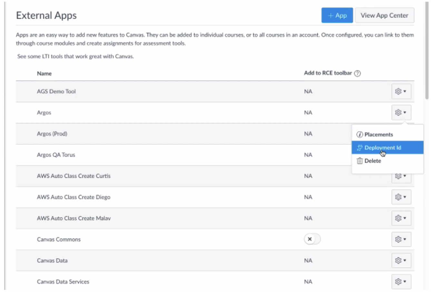
Task: Open the AGS Demo Tool gear settings
Action: (398, 91)
